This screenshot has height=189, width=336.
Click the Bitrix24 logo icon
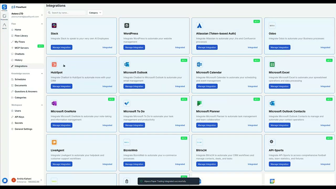pos(199,142)
